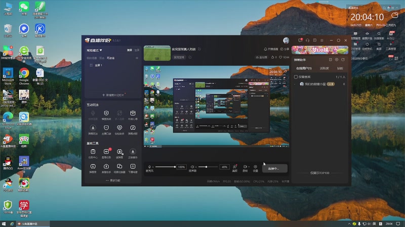Open the headset customer service icon
This screenshot has height=227, width=405.
point(307,40)
